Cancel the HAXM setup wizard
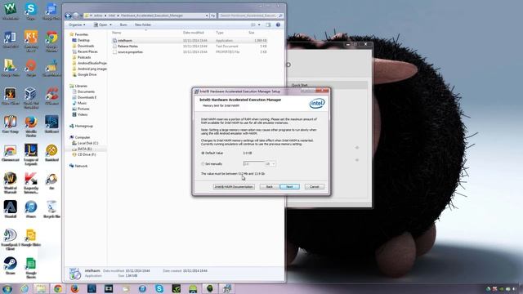 point(314,187)
